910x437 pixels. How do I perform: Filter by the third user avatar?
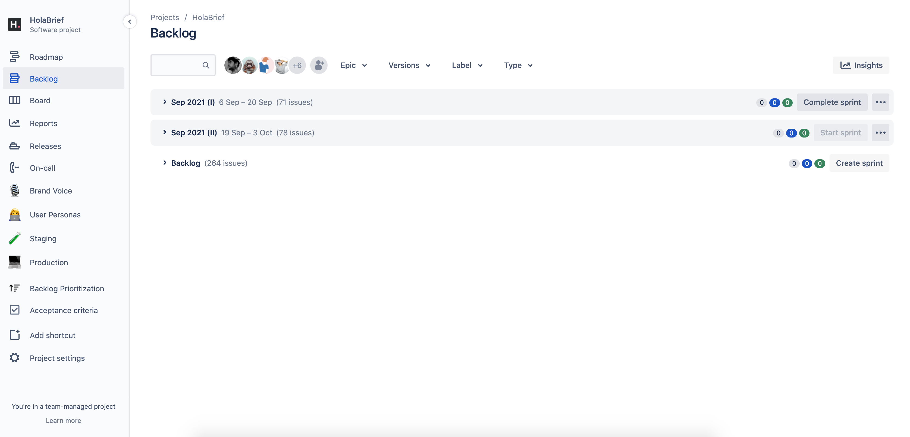point(266,65)
